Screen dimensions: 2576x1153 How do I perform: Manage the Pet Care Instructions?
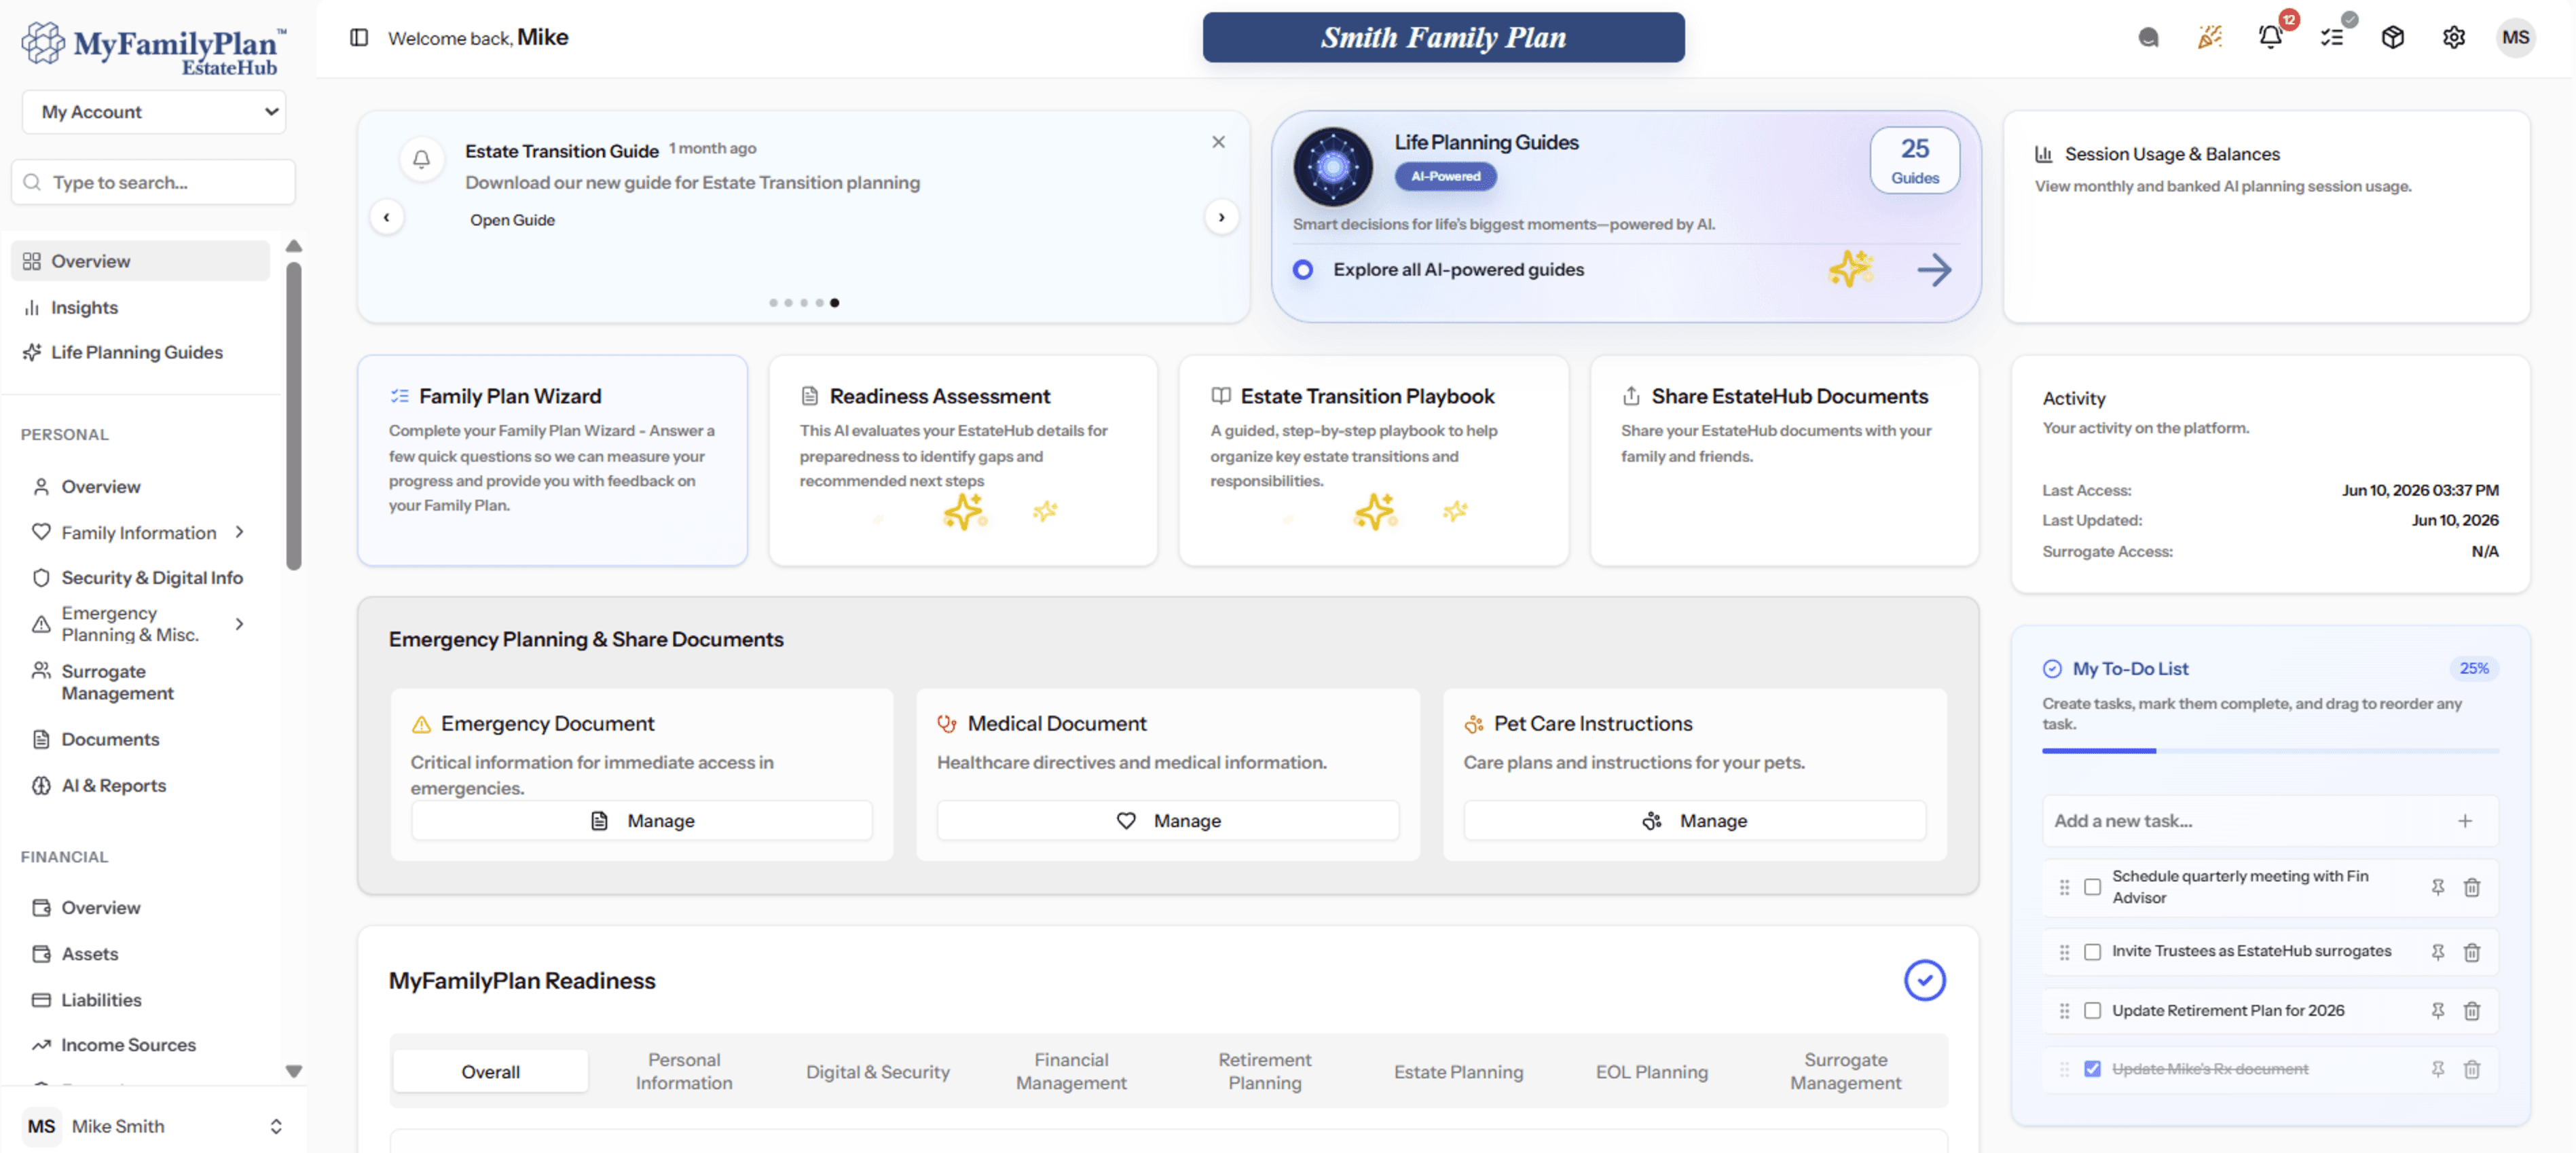1694,820
